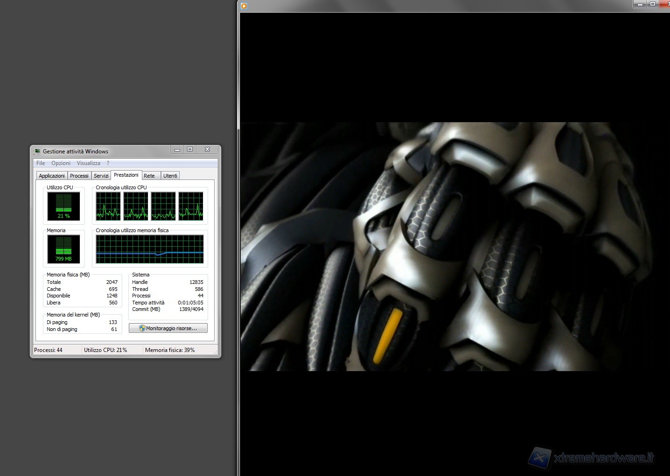The height and width of the screenshot is (476, 670).
Task: Maximize the Gestione attività Windows window
Action: (x=190, y=150)
